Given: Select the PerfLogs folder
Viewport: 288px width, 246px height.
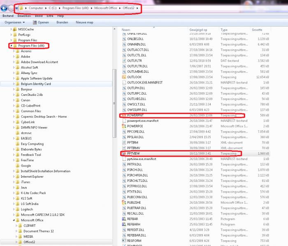Looking at the screenshot, I should 24,35.
